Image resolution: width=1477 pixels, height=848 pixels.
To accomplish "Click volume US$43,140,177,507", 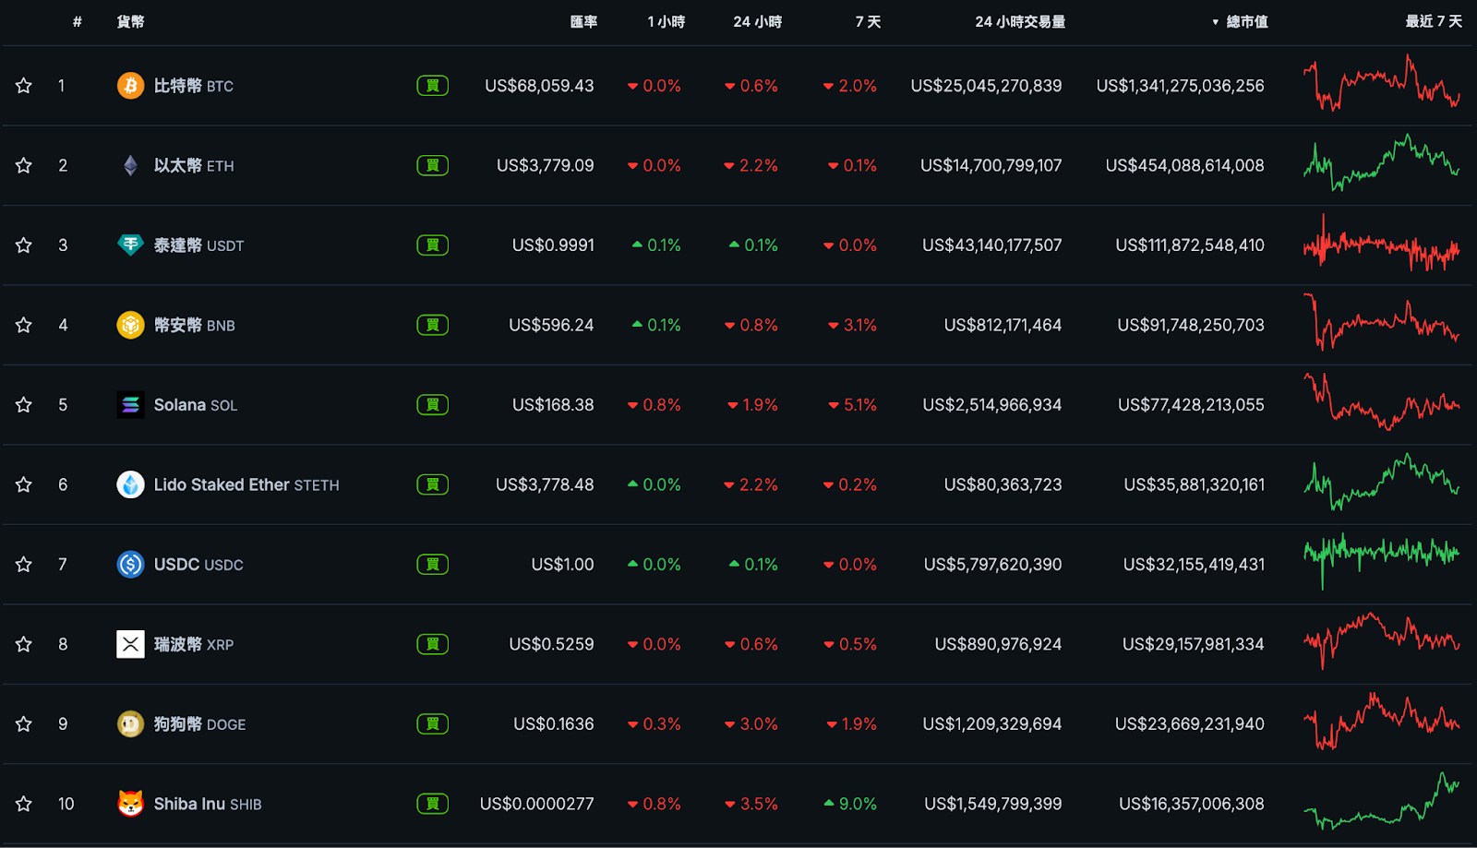I will click(991, 245).
